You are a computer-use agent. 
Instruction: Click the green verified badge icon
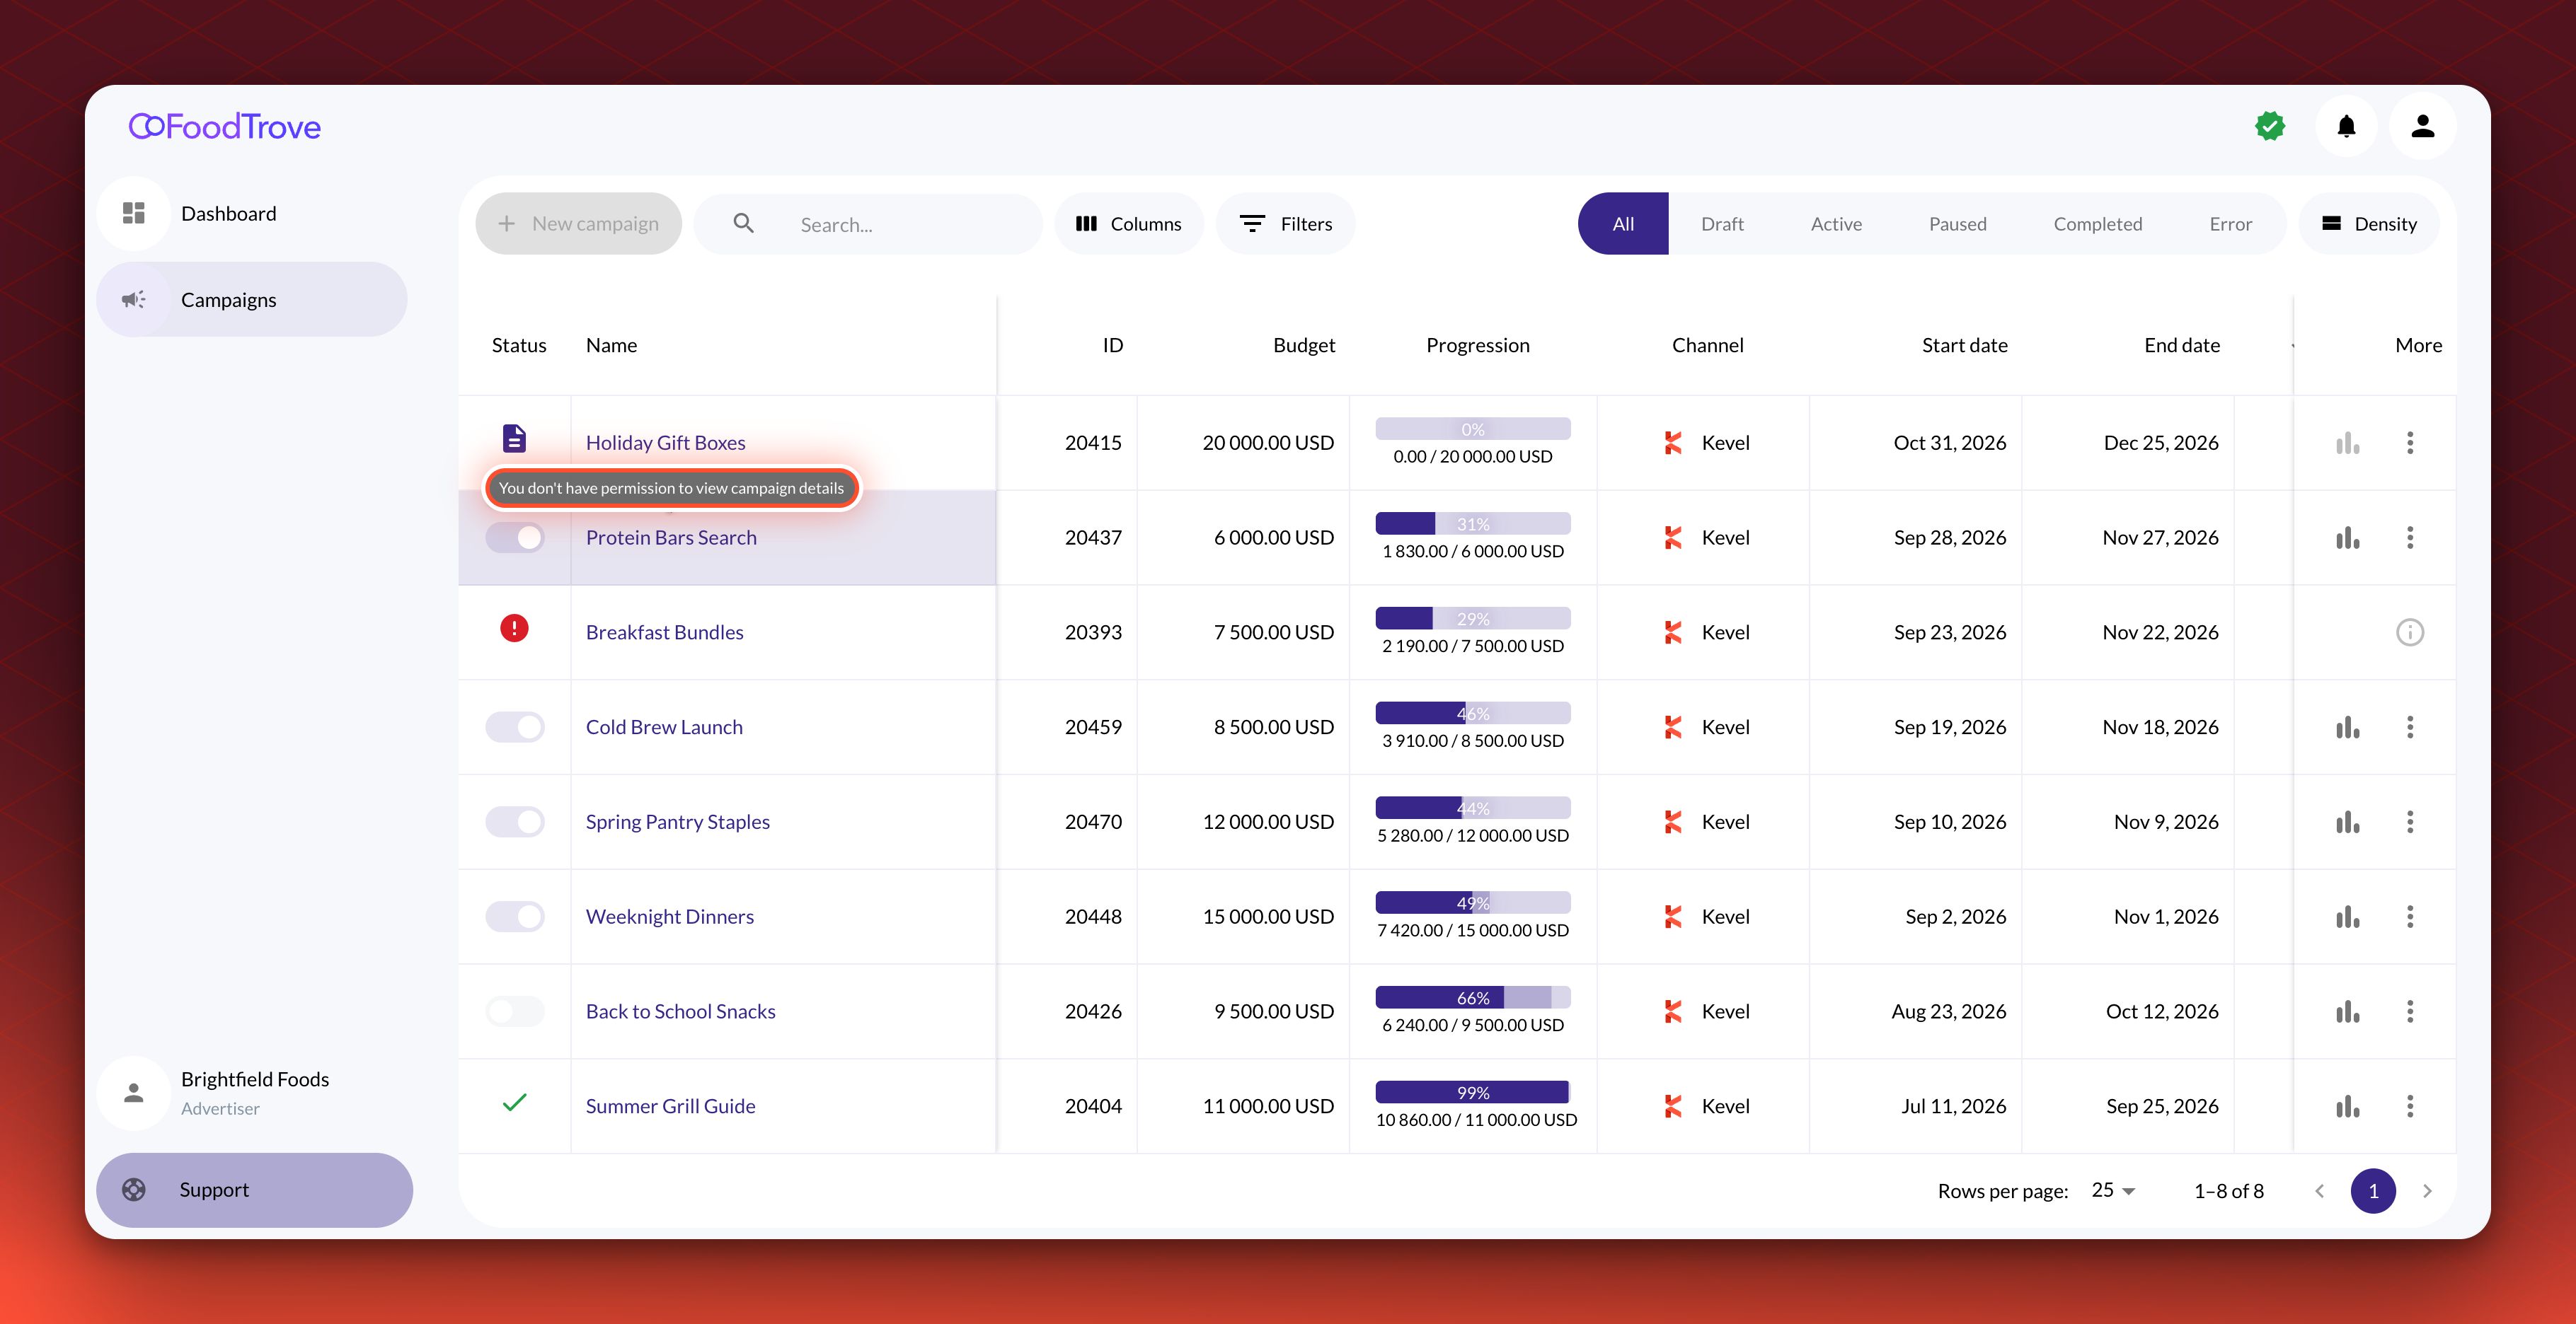[x=2270, y=126]
